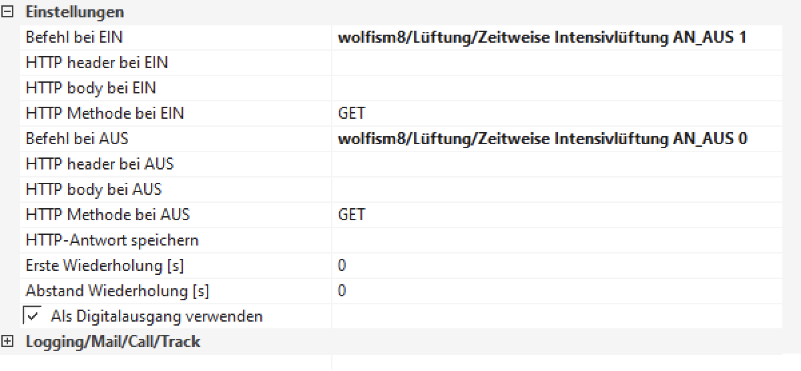This screenshot has width=801, height=371.
Task: Open the HTTP Methode bei EIN value
Action: [555, 113]
